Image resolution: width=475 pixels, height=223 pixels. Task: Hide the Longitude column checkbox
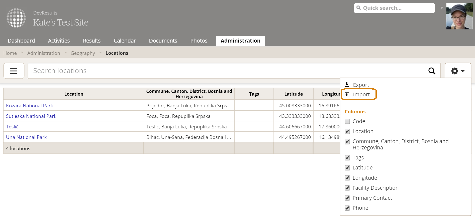tap(347, 178)
